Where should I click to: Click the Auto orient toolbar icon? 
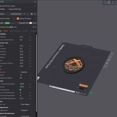coord(113,2)
